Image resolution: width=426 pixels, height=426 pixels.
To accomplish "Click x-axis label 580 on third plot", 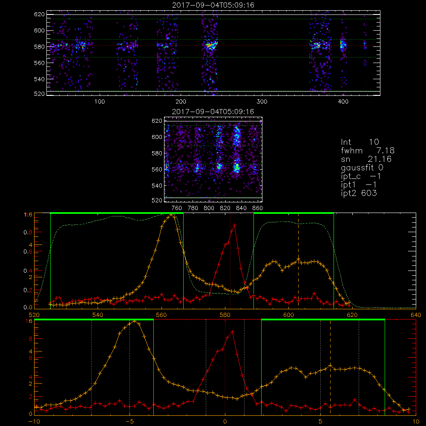I will tap(225, 315).
